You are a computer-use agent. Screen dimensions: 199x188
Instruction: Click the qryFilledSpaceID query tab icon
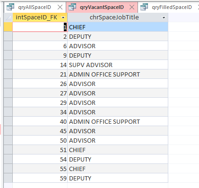(x=144, y=7)
